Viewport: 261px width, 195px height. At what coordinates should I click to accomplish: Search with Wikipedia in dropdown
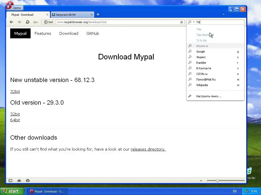click(x=215, y=85)
